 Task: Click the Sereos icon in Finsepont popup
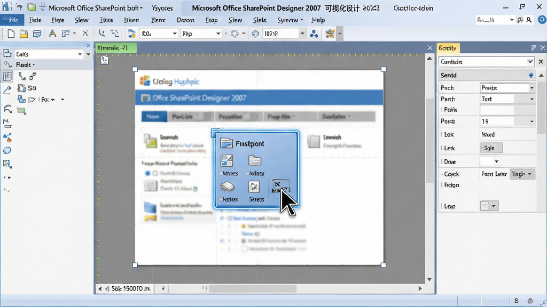(x=254, y=187)
